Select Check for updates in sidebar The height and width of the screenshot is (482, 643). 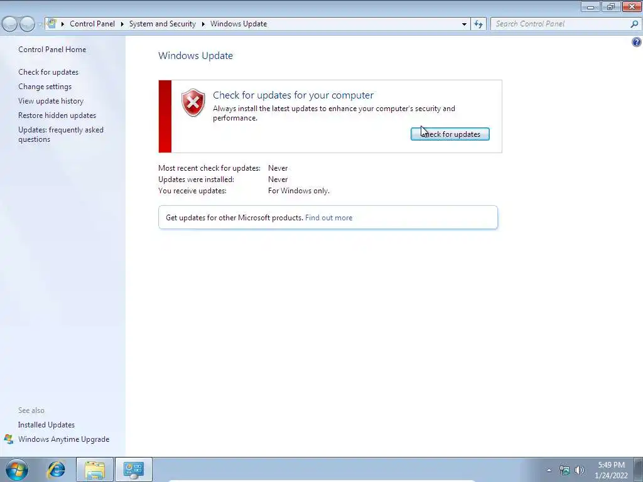click(x=48, y=72)
